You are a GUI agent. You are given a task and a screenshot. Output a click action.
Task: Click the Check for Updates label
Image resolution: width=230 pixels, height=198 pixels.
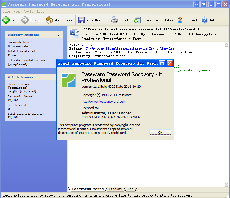point(158,20)
